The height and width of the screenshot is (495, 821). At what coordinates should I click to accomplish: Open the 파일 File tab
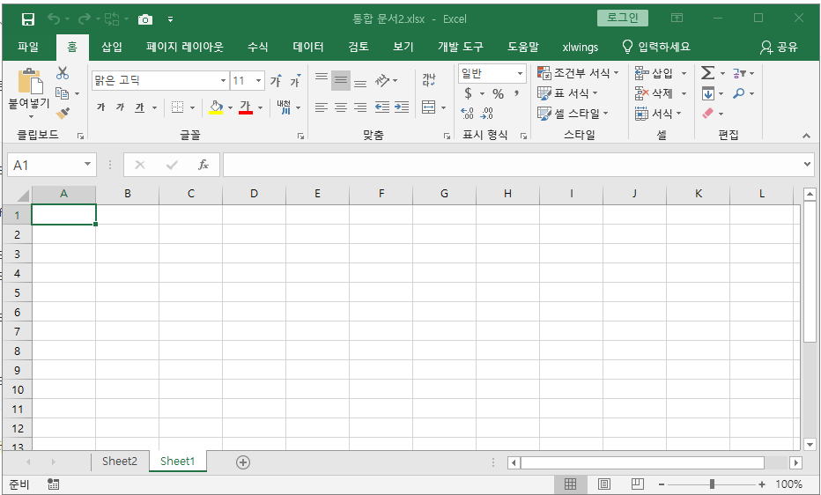[x=28, y=47]
